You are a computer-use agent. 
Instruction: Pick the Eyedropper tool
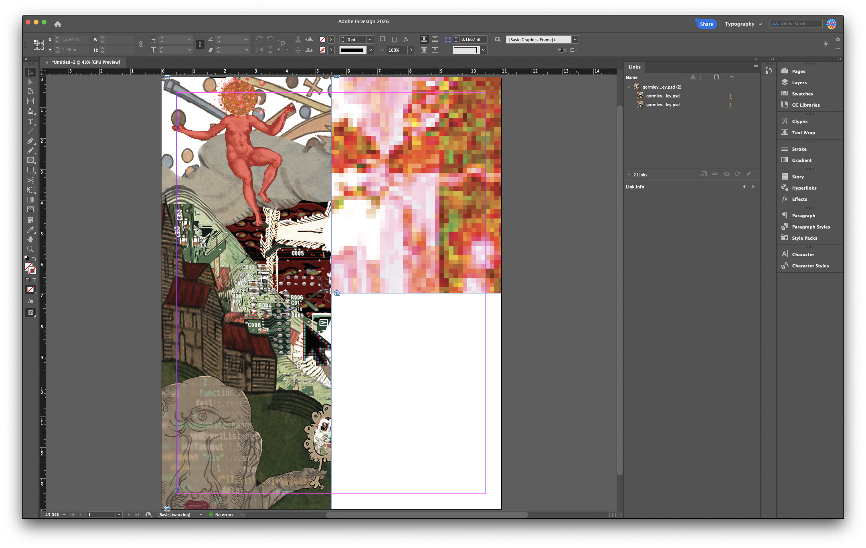coord(30,230)
